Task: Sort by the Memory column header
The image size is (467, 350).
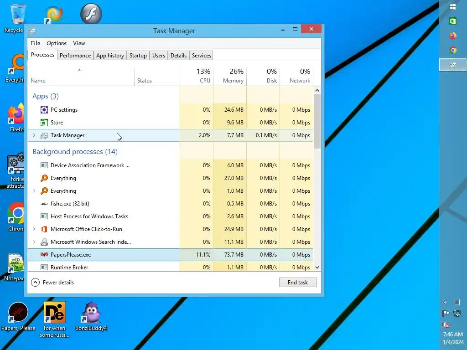Action: pyautogui.click(x=230, y=77)
